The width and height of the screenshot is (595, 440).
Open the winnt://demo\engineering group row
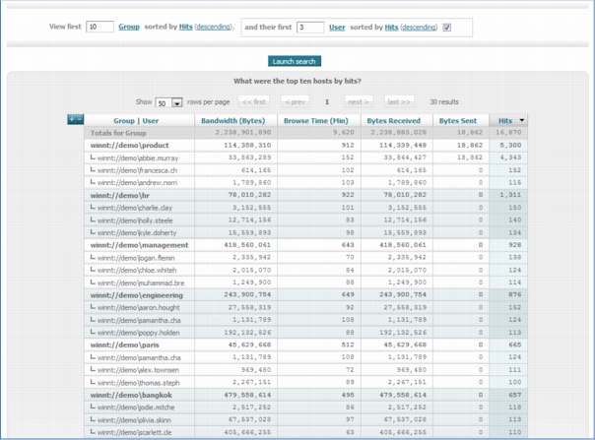pos(305,295)
